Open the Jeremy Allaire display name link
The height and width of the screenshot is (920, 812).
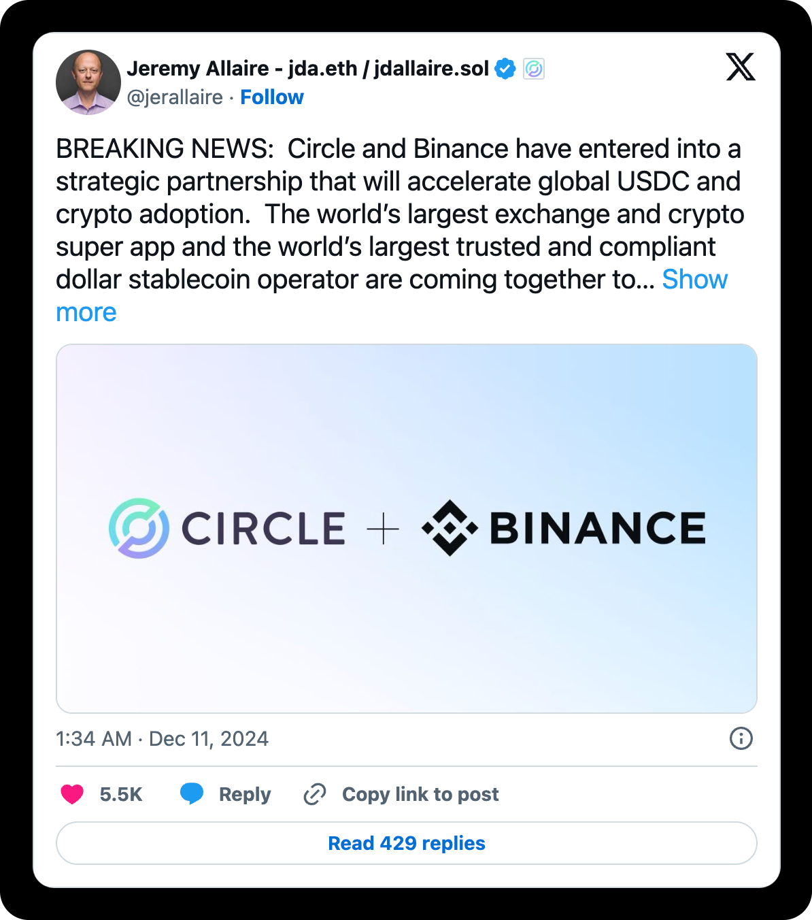[x=307, y=69]
